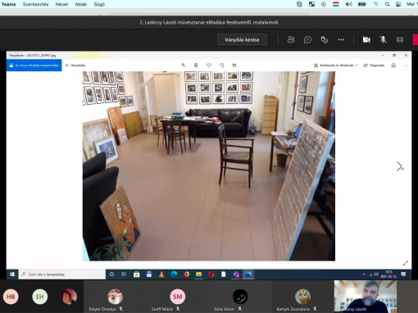
Task: Open the reactions icon in Teams toolbar
Action: point(325,40)
